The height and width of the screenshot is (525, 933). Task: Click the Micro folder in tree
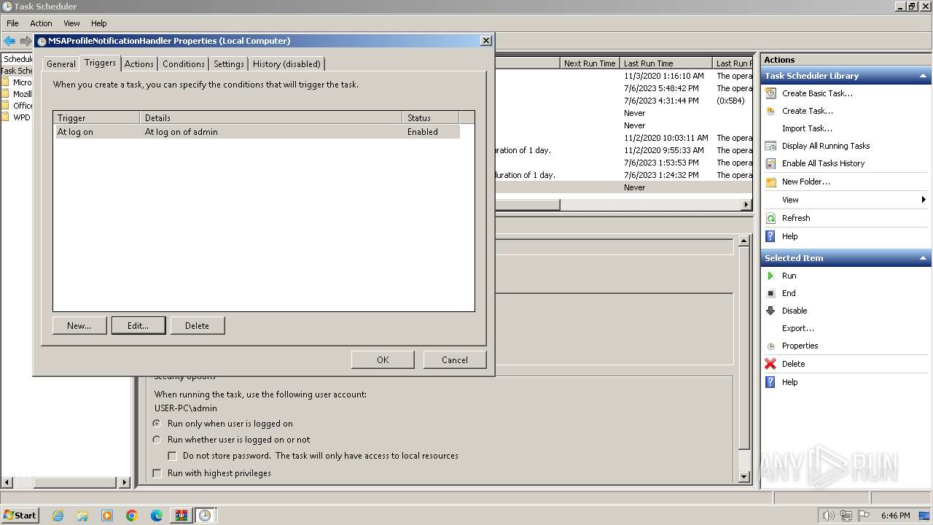click(17, 82)
